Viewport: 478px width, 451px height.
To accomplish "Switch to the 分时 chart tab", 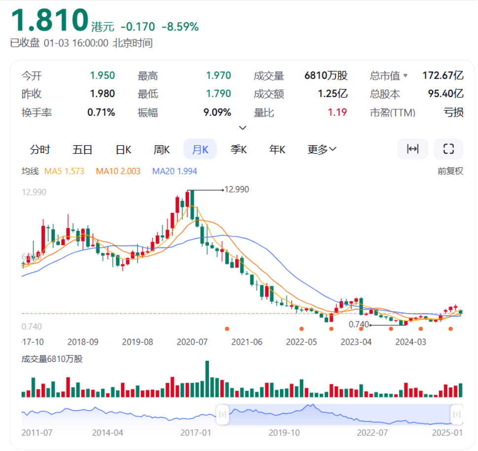I will pos(40,150).
